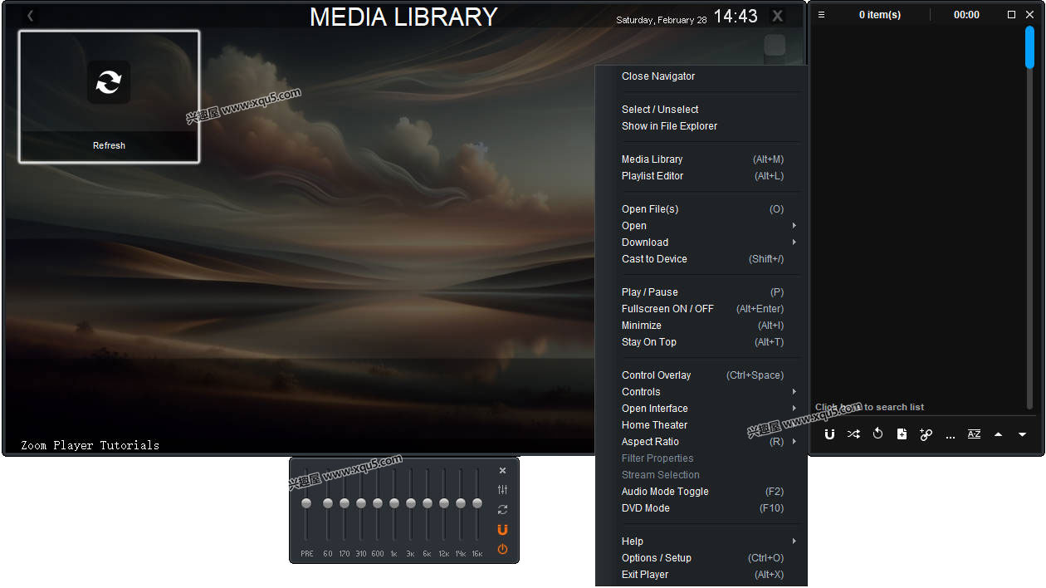Add a URL link to the playlist
Viewport: 1046px width, 588px height.
click(926, 434)
